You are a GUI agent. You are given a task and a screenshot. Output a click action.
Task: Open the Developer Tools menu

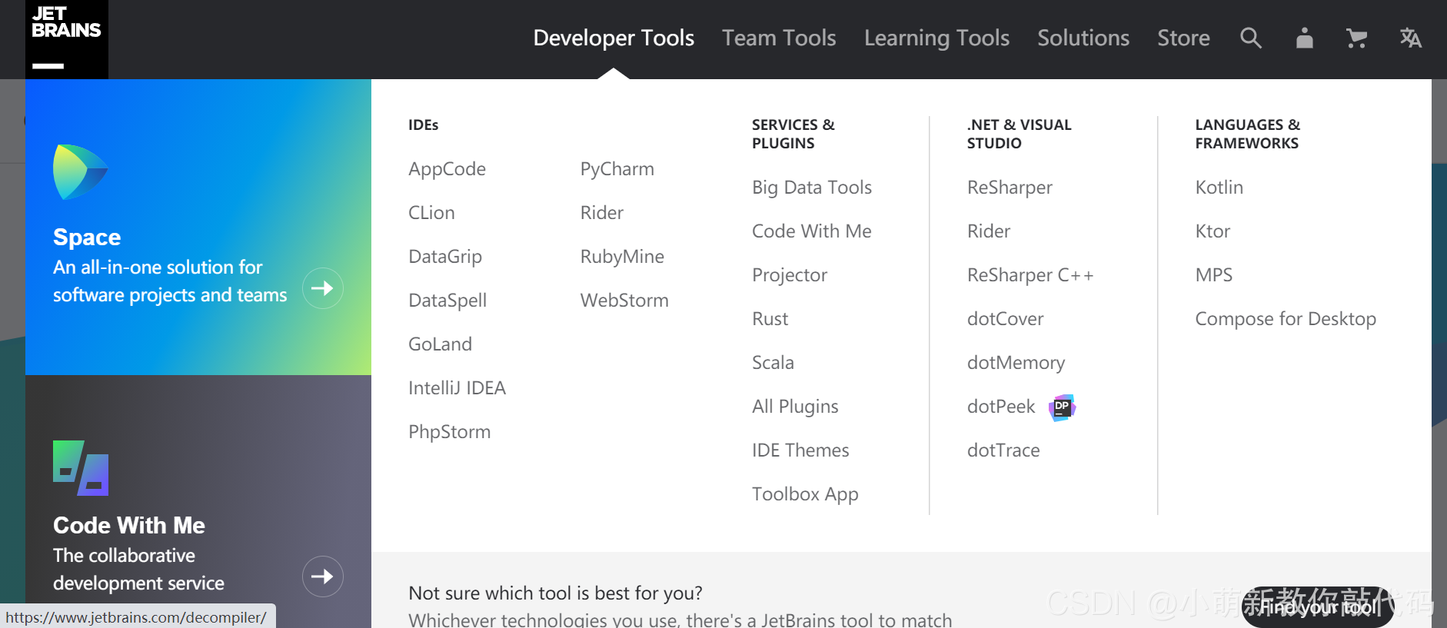tap(614, 38)
